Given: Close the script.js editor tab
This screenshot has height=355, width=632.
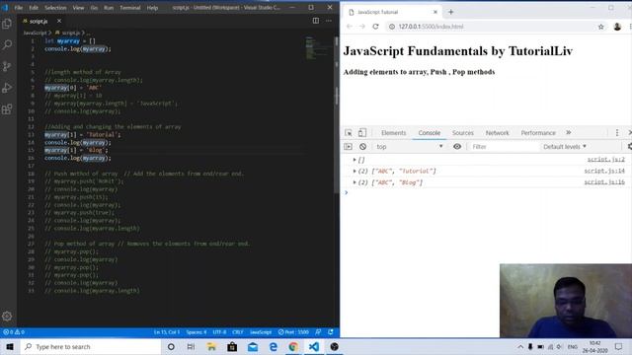Looking at the screenshot, I should tap(59, 21).
